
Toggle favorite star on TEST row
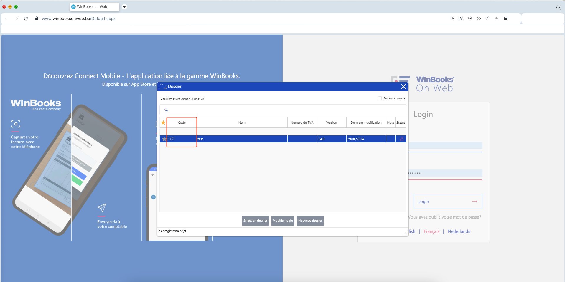click(164, 139)
